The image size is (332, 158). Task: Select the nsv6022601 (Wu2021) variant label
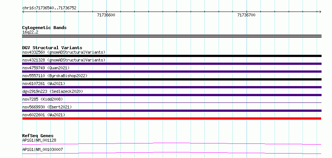tap(44, 115)
